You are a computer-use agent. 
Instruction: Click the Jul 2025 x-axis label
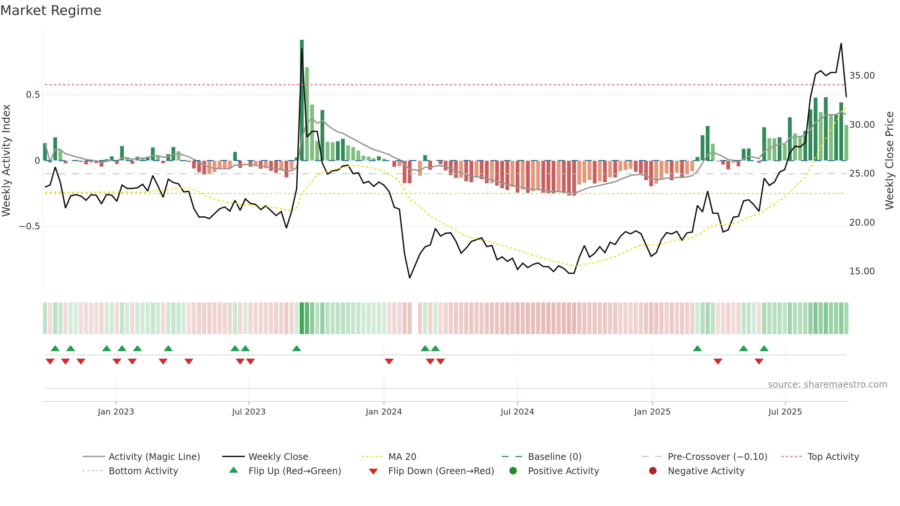click(x=785, y=412)
